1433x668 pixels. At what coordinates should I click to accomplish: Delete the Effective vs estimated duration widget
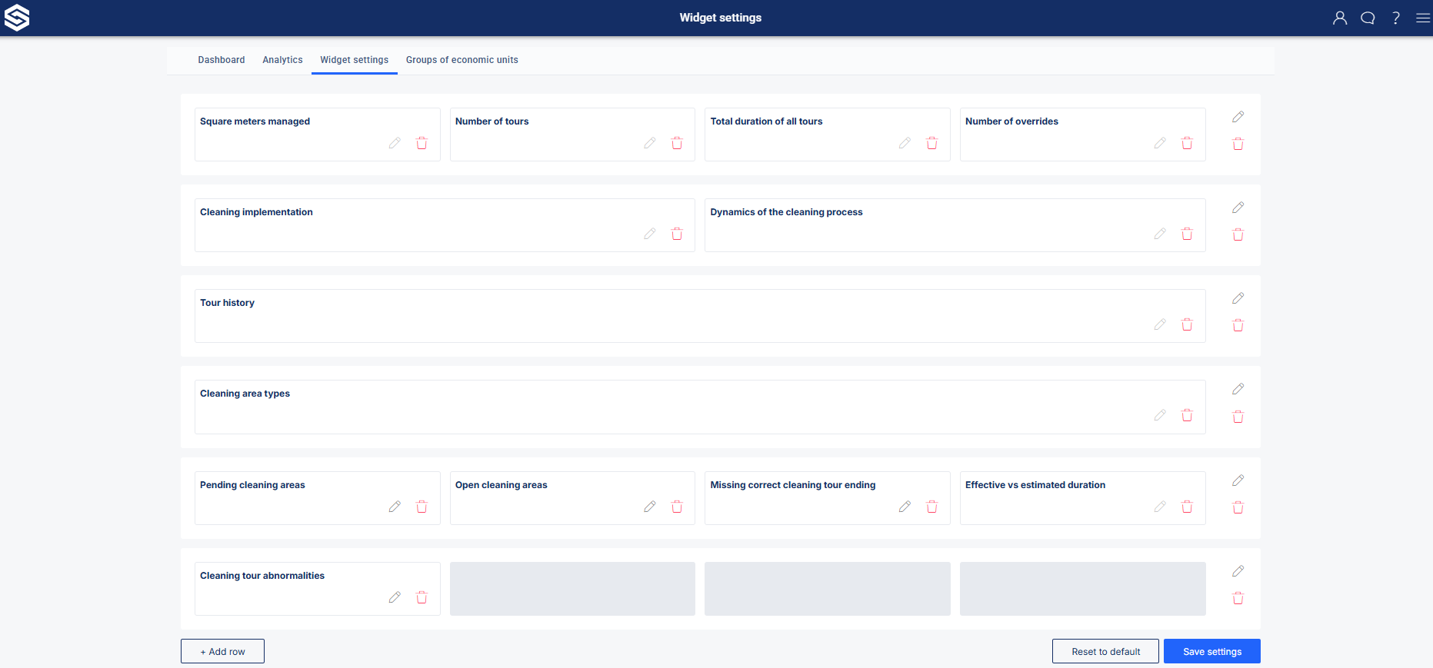(x=1188, y=507)
